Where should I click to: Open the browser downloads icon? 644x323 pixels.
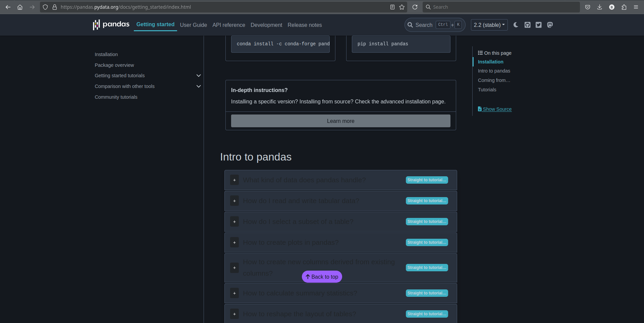tap(600, 7)
